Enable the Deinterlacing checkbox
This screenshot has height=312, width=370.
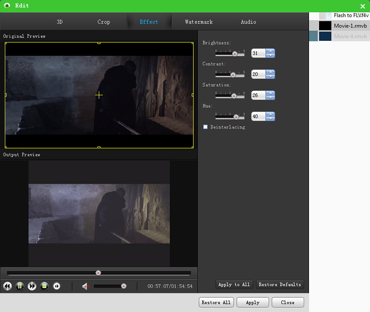tap(205, 127)
